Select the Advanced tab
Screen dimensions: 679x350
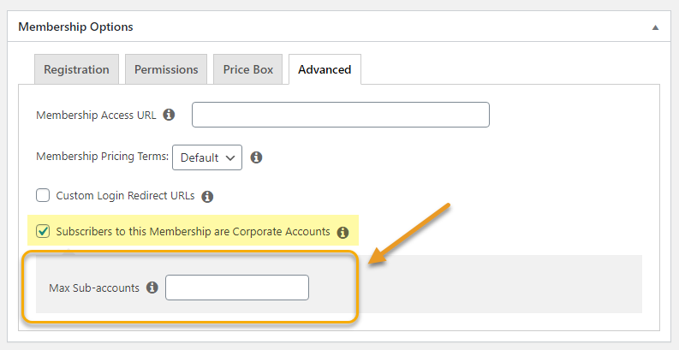click(x=325, y=69)
